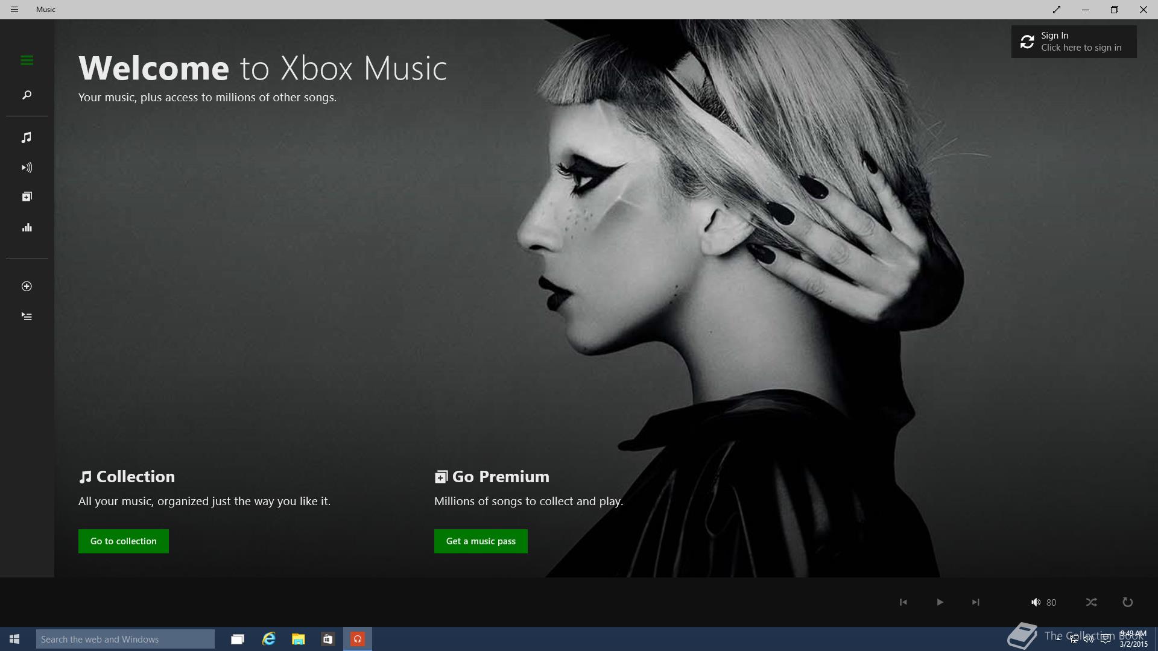The height and width of the screenshot is (651, 1158).
Task: Open File Explorer from the taskbar
Action: (x=298, y=639)
